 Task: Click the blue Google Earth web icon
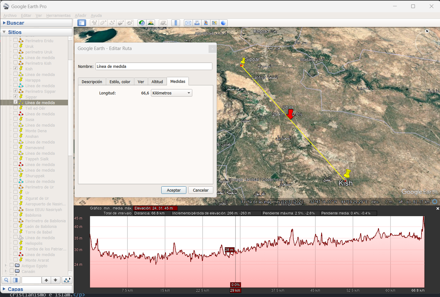click(223, 23)
